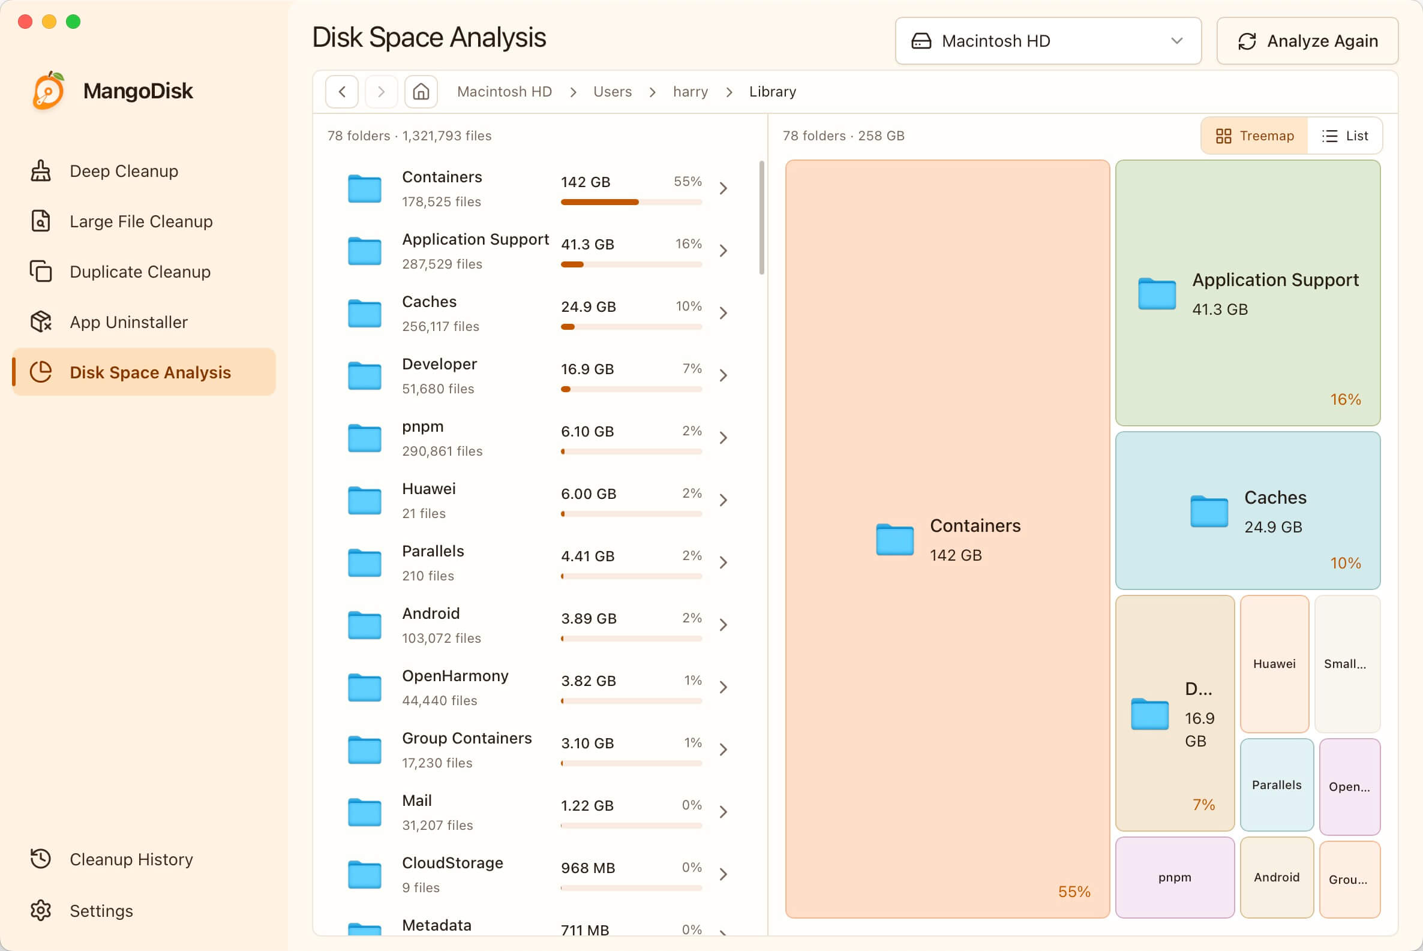Go back with the left arrow button

[x=341, y=92]
